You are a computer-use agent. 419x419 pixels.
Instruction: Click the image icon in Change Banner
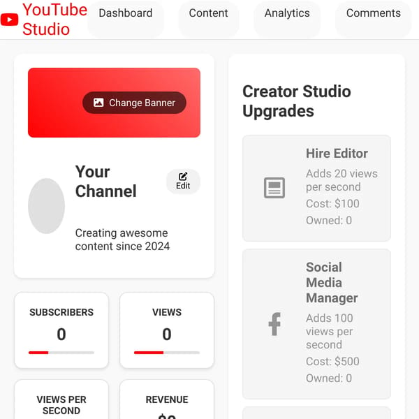point(98,103)
